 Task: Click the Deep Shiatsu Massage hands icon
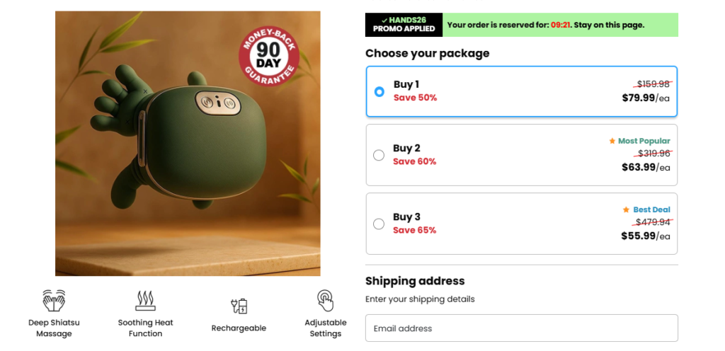tap(54, 301)
